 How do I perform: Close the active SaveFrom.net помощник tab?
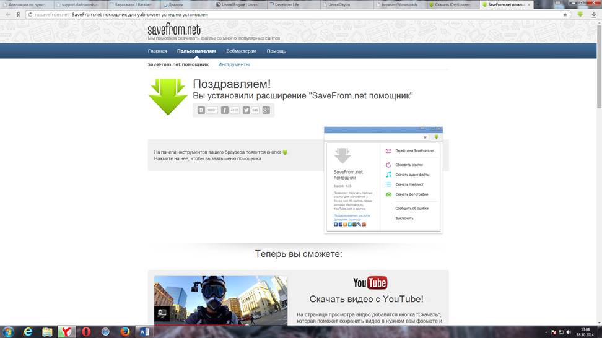click(529, 4)
